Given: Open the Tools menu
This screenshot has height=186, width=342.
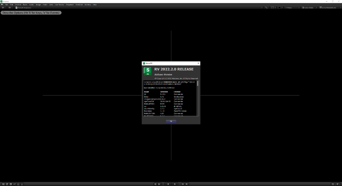Looking at the screenshot, I should coord(25,5).
